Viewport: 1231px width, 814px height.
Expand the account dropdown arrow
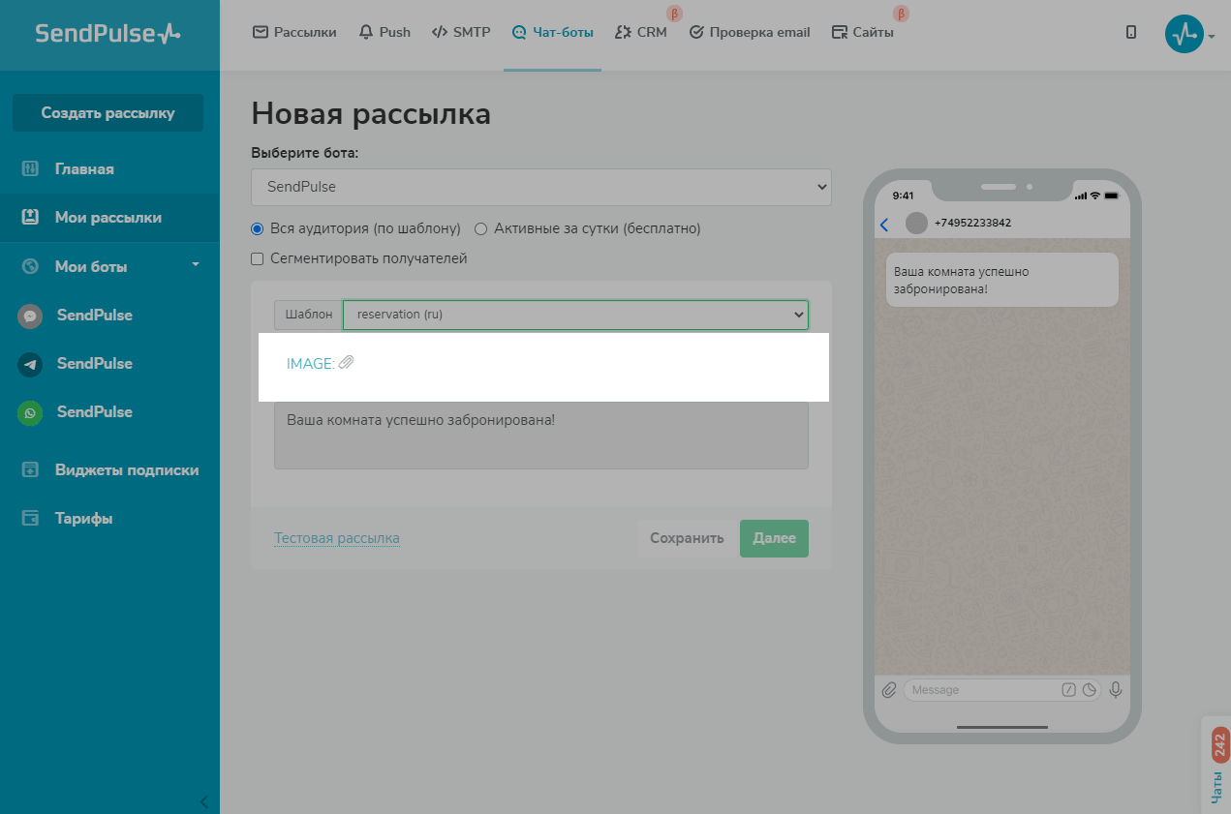[x=1212, y=37]
